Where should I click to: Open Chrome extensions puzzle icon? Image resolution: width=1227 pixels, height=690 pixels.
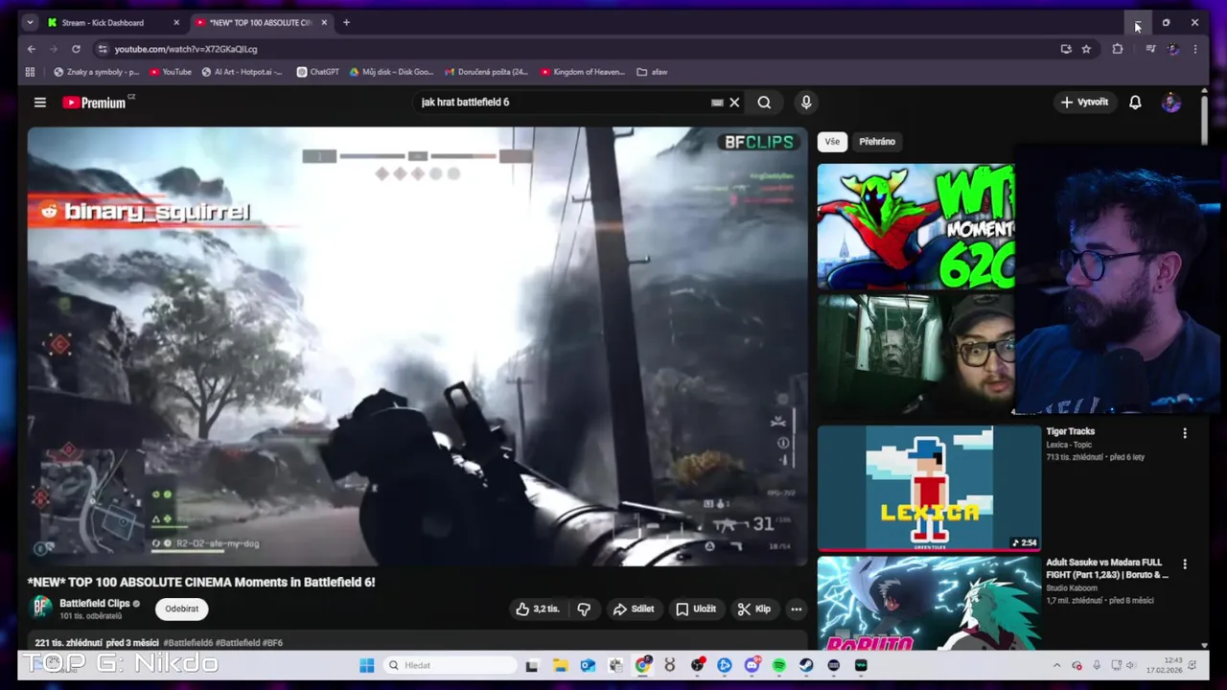tap(1118, 49)
